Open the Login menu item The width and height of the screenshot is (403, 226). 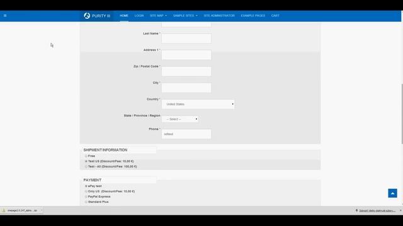[x=139, y=16]
